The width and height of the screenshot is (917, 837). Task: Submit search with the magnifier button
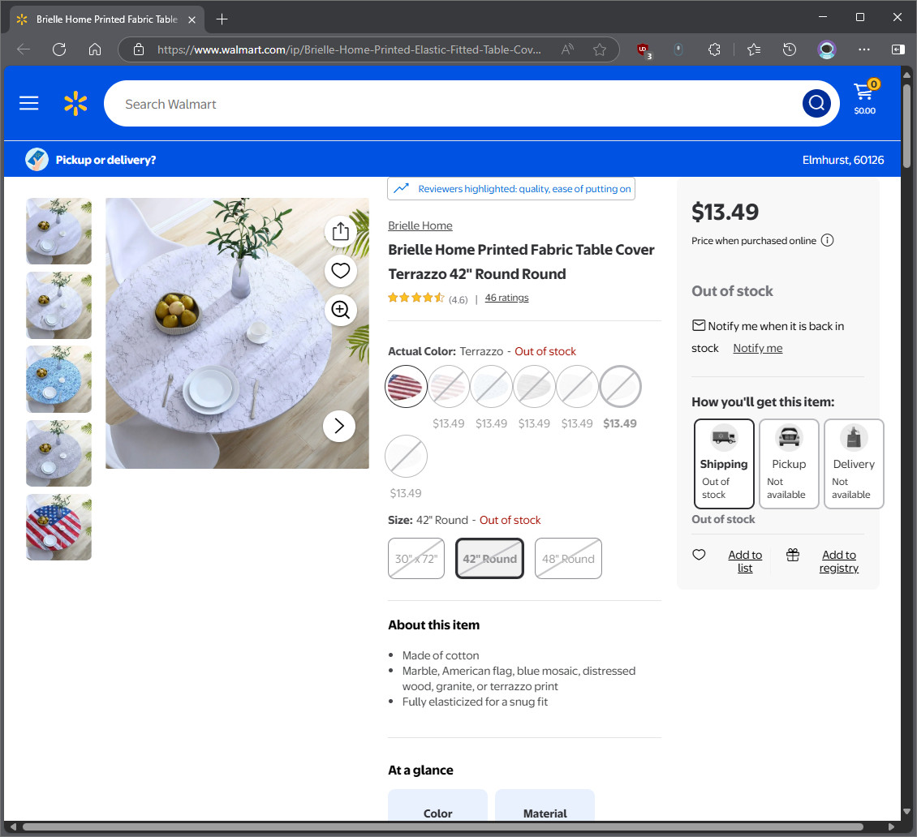[x=816, y=104]
